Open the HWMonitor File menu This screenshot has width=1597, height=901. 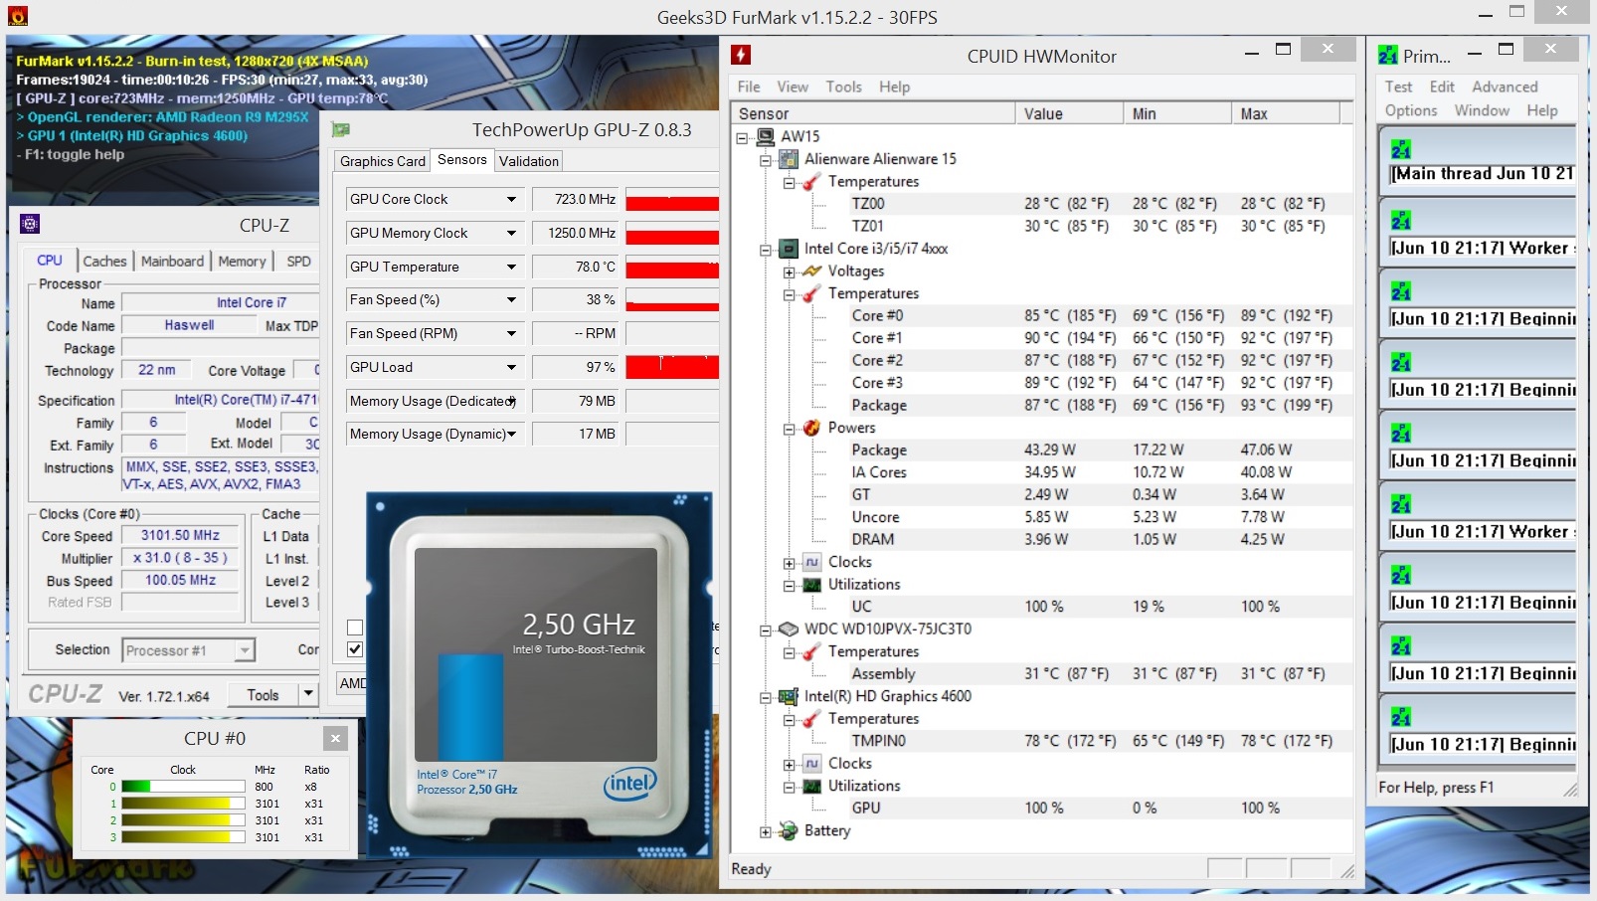point(749,87)
